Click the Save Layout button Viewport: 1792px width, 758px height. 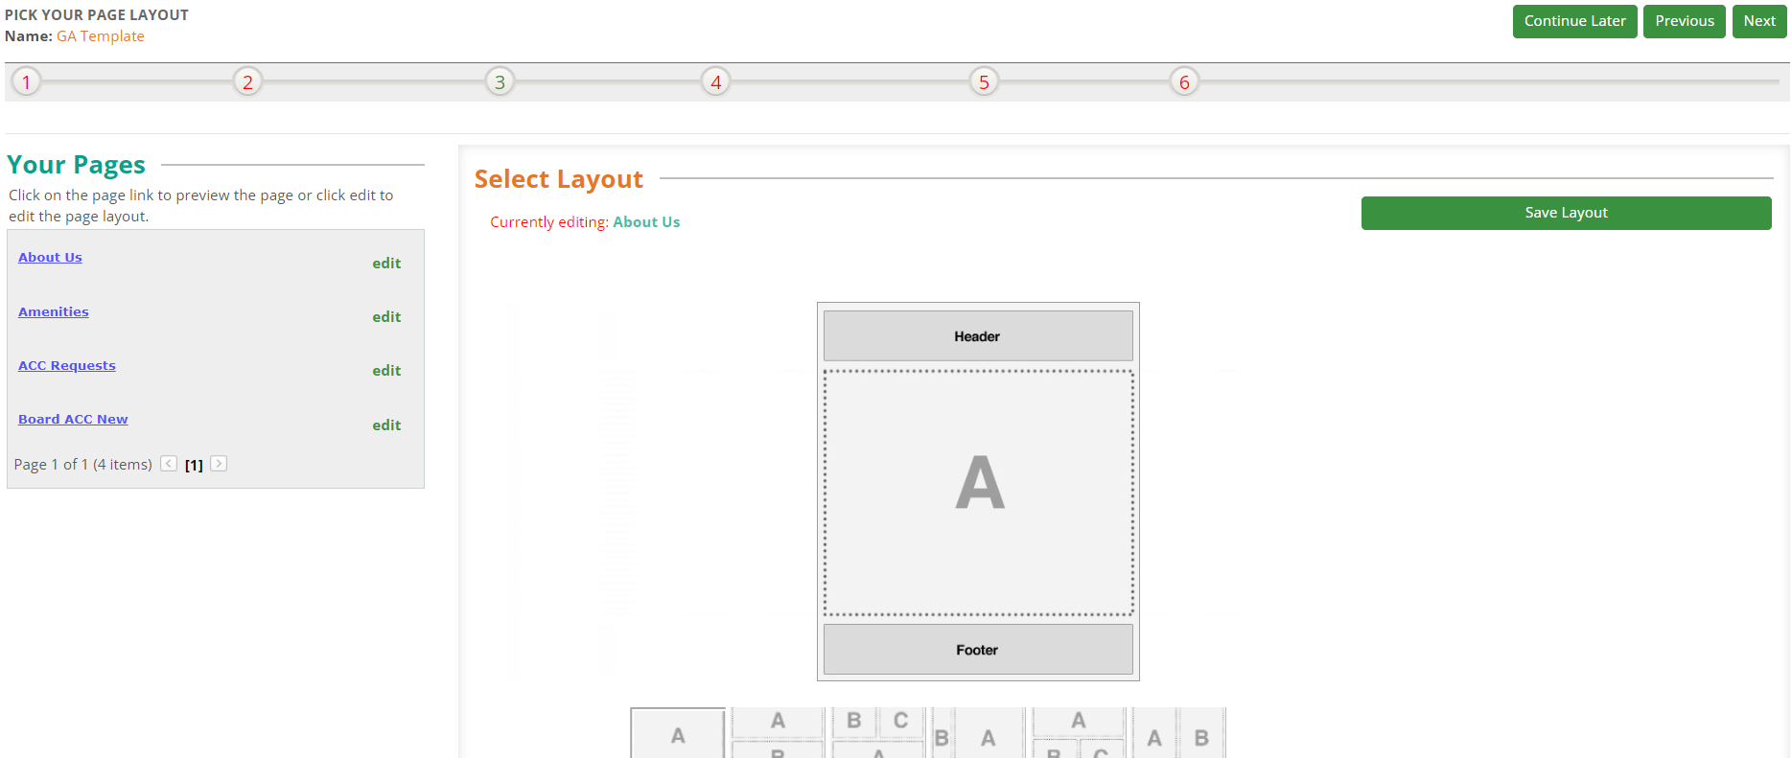[1566, 213]
